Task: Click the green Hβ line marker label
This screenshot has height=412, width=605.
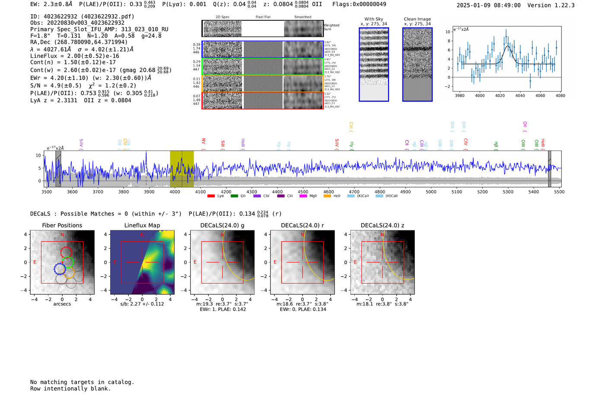Action: click(x=496, y=145)
